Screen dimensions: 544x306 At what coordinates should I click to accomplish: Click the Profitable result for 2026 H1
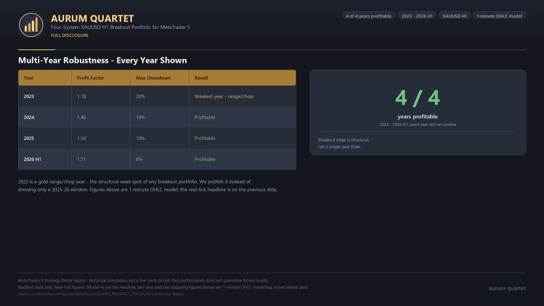tap(205, 159)
